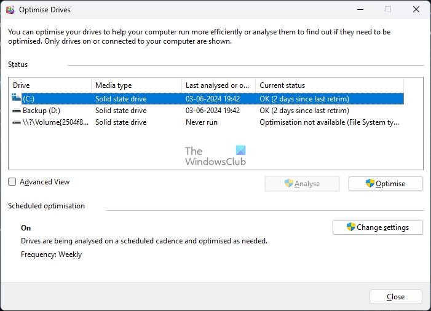Click the shield icon on Optimise button

(x=370, y=183)
